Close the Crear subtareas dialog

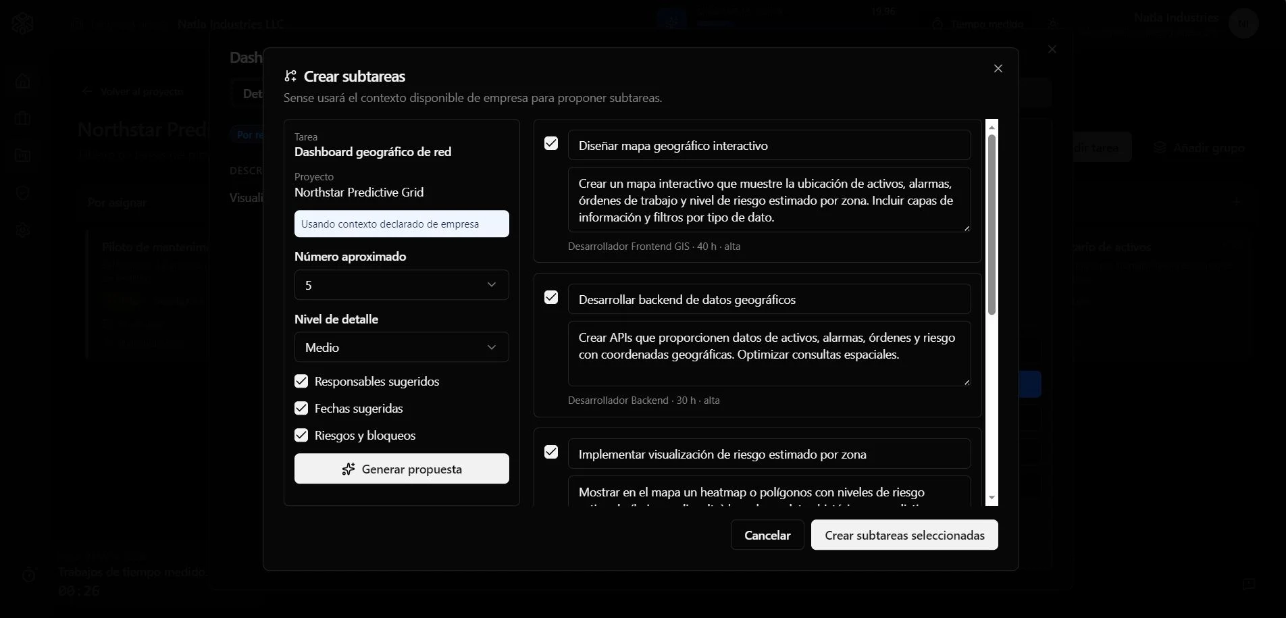click(x=998, y=69)
